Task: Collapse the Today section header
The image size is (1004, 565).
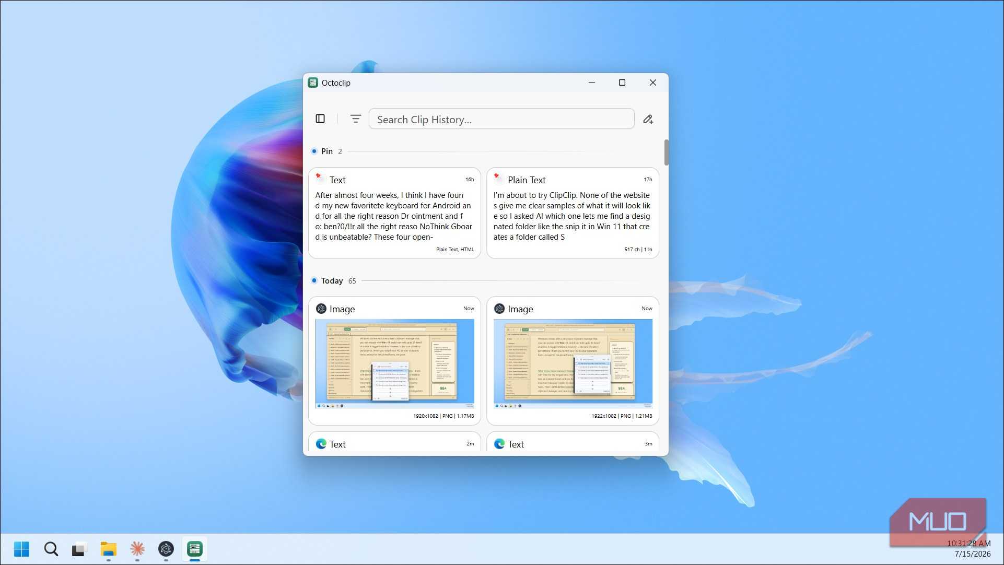Action: coord(332,281)
